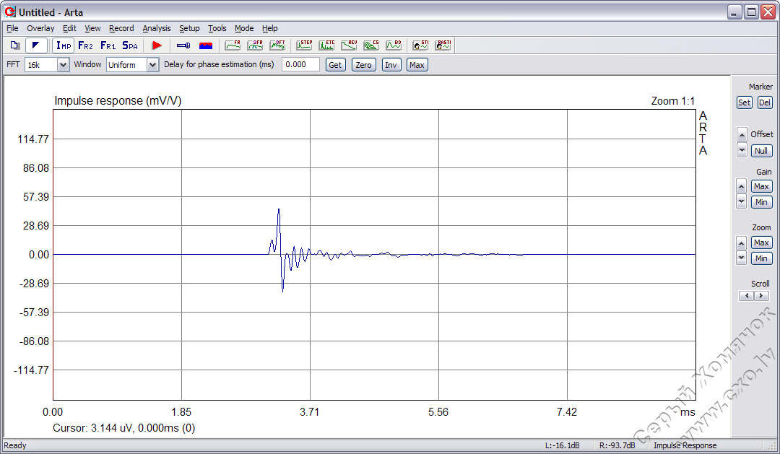Increase Zoom with the up arrow
780x454 pixels.
point(741,243)
